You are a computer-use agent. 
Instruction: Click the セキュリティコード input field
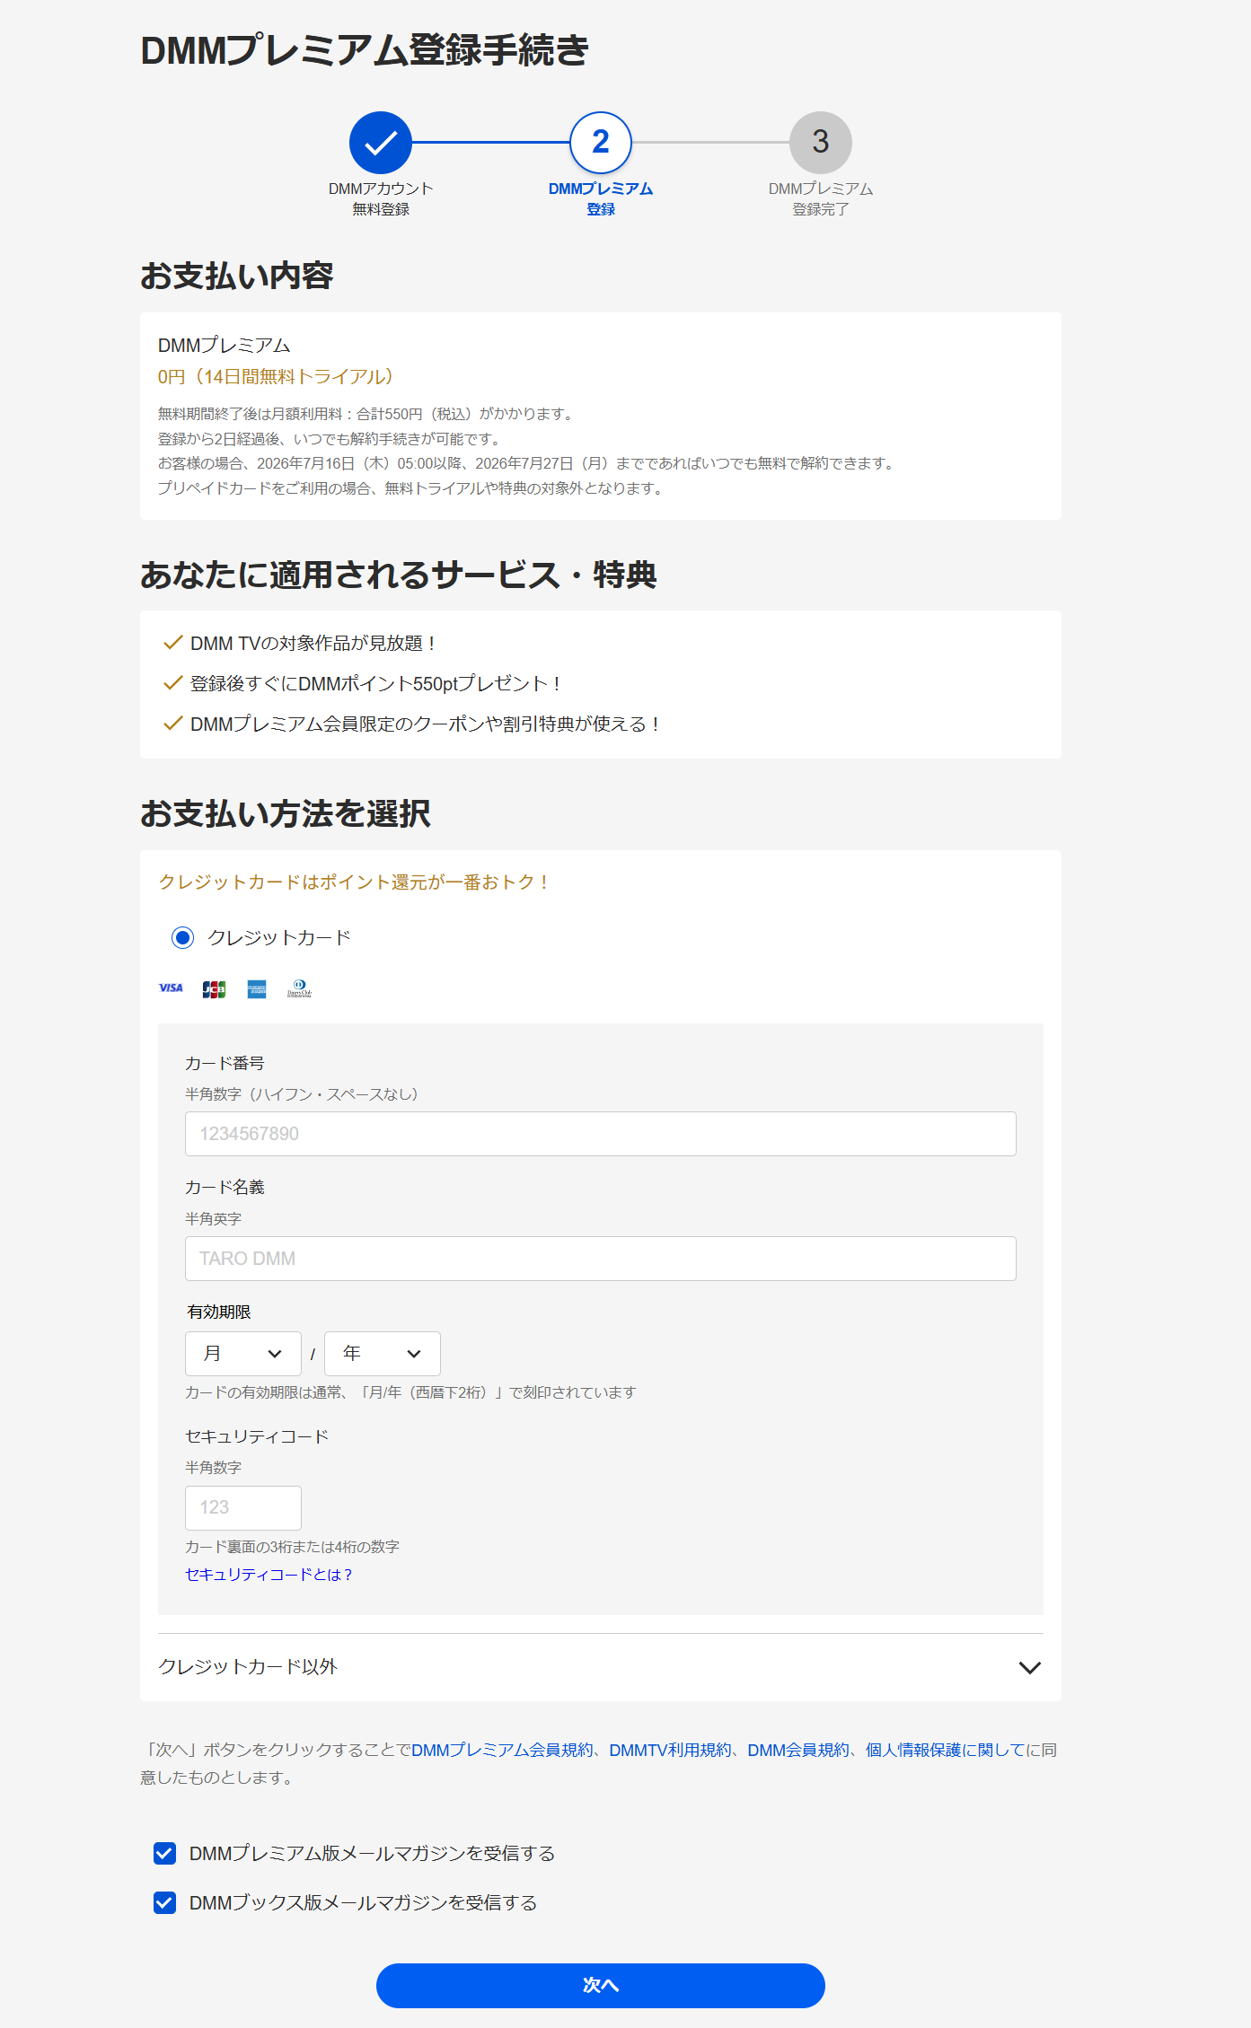click(243, 1507)
